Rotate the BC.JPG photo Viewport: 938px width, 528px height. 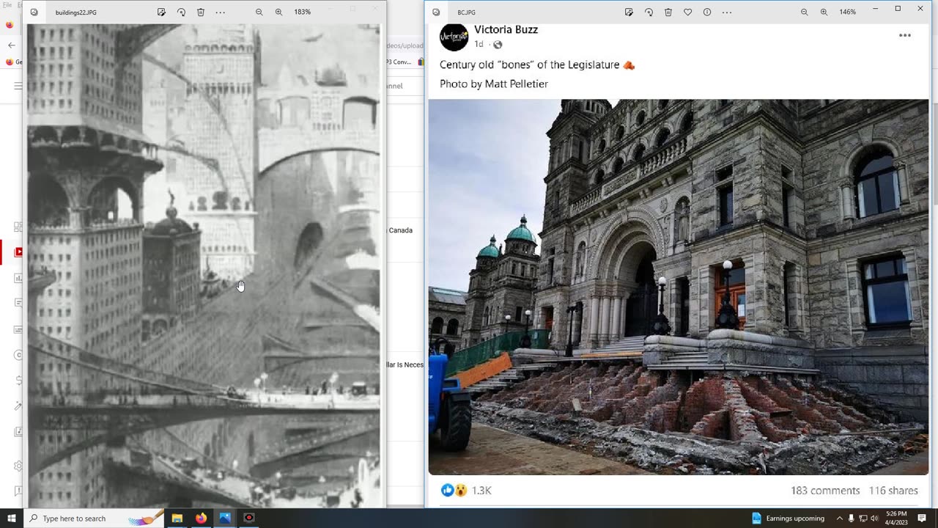[x=649, y=12]
